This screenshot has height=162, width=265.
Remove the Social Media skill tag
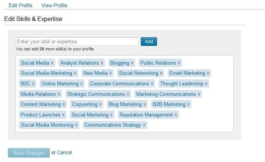pyautogui.click(x=52, y=63)
